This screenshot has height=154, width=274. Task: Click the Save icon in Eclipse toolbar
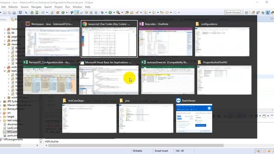tap(5, 12)
